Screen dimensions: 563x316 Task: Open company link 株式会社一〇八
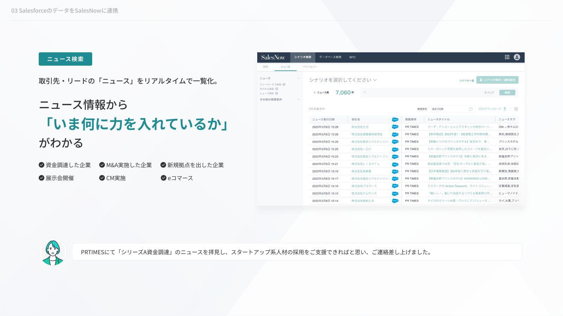361,149
